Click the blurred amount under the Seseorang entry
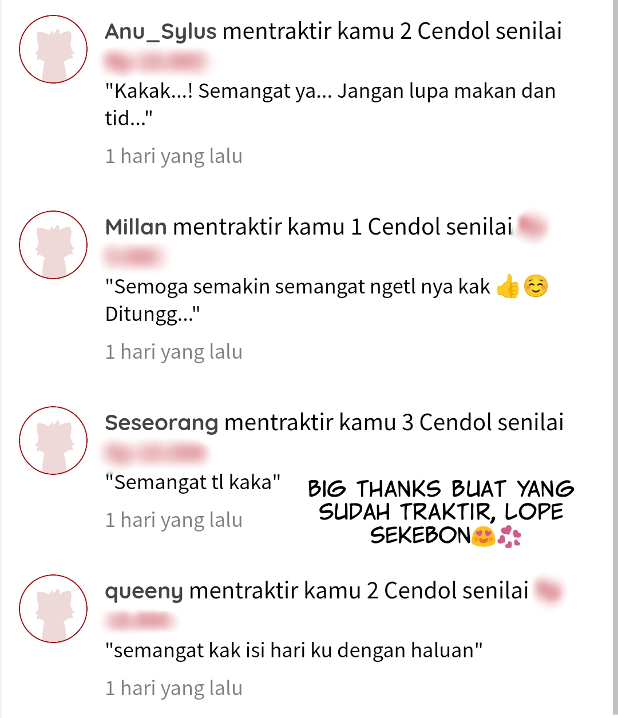Screen dimensions: 618x718 [154, 453]
